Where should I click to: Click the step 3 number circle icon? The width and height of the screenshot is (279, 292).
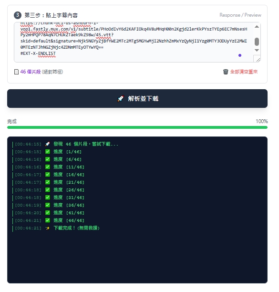18,15
